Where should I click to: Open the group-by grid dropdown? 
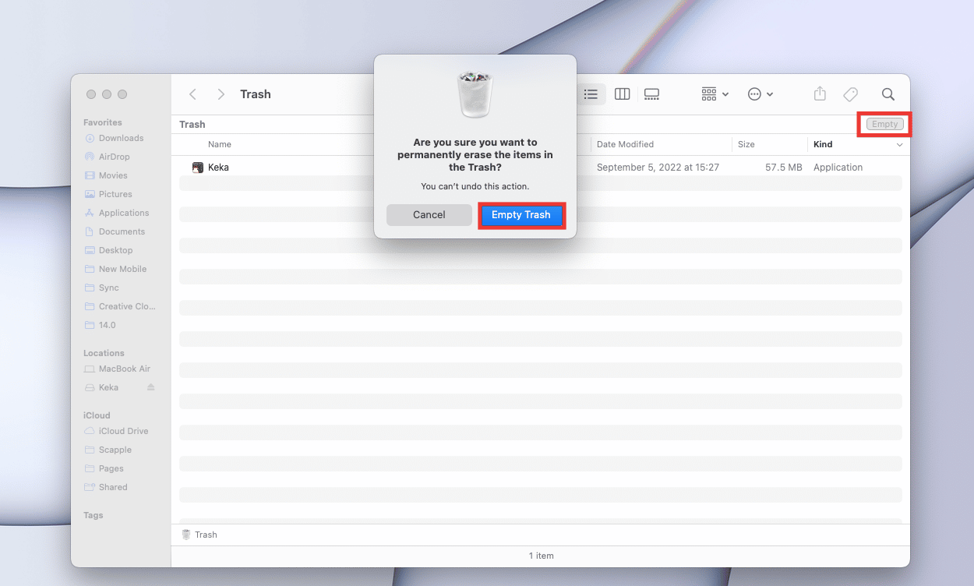(x=715, y=94)
